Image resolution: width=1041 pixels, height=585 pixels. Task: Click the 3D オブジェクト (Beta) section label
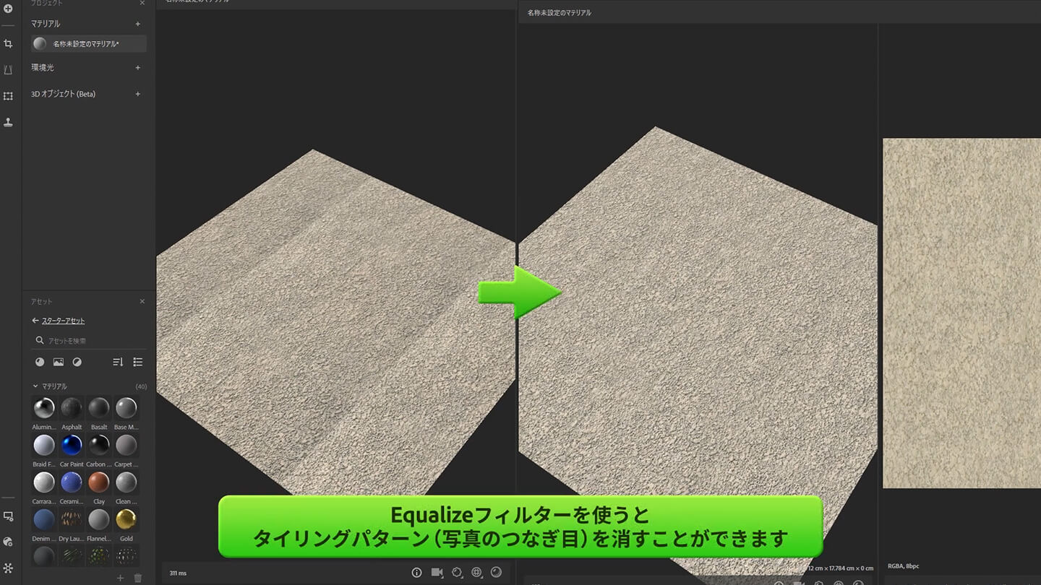[63, 94]
